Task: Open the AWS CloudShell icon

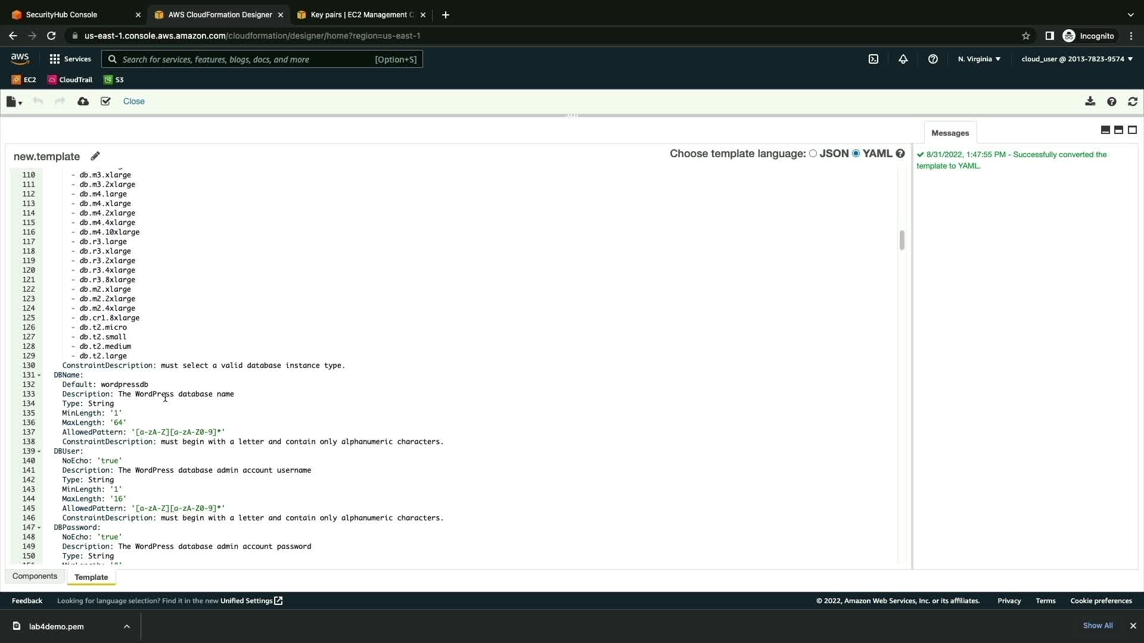Action: 873,59
